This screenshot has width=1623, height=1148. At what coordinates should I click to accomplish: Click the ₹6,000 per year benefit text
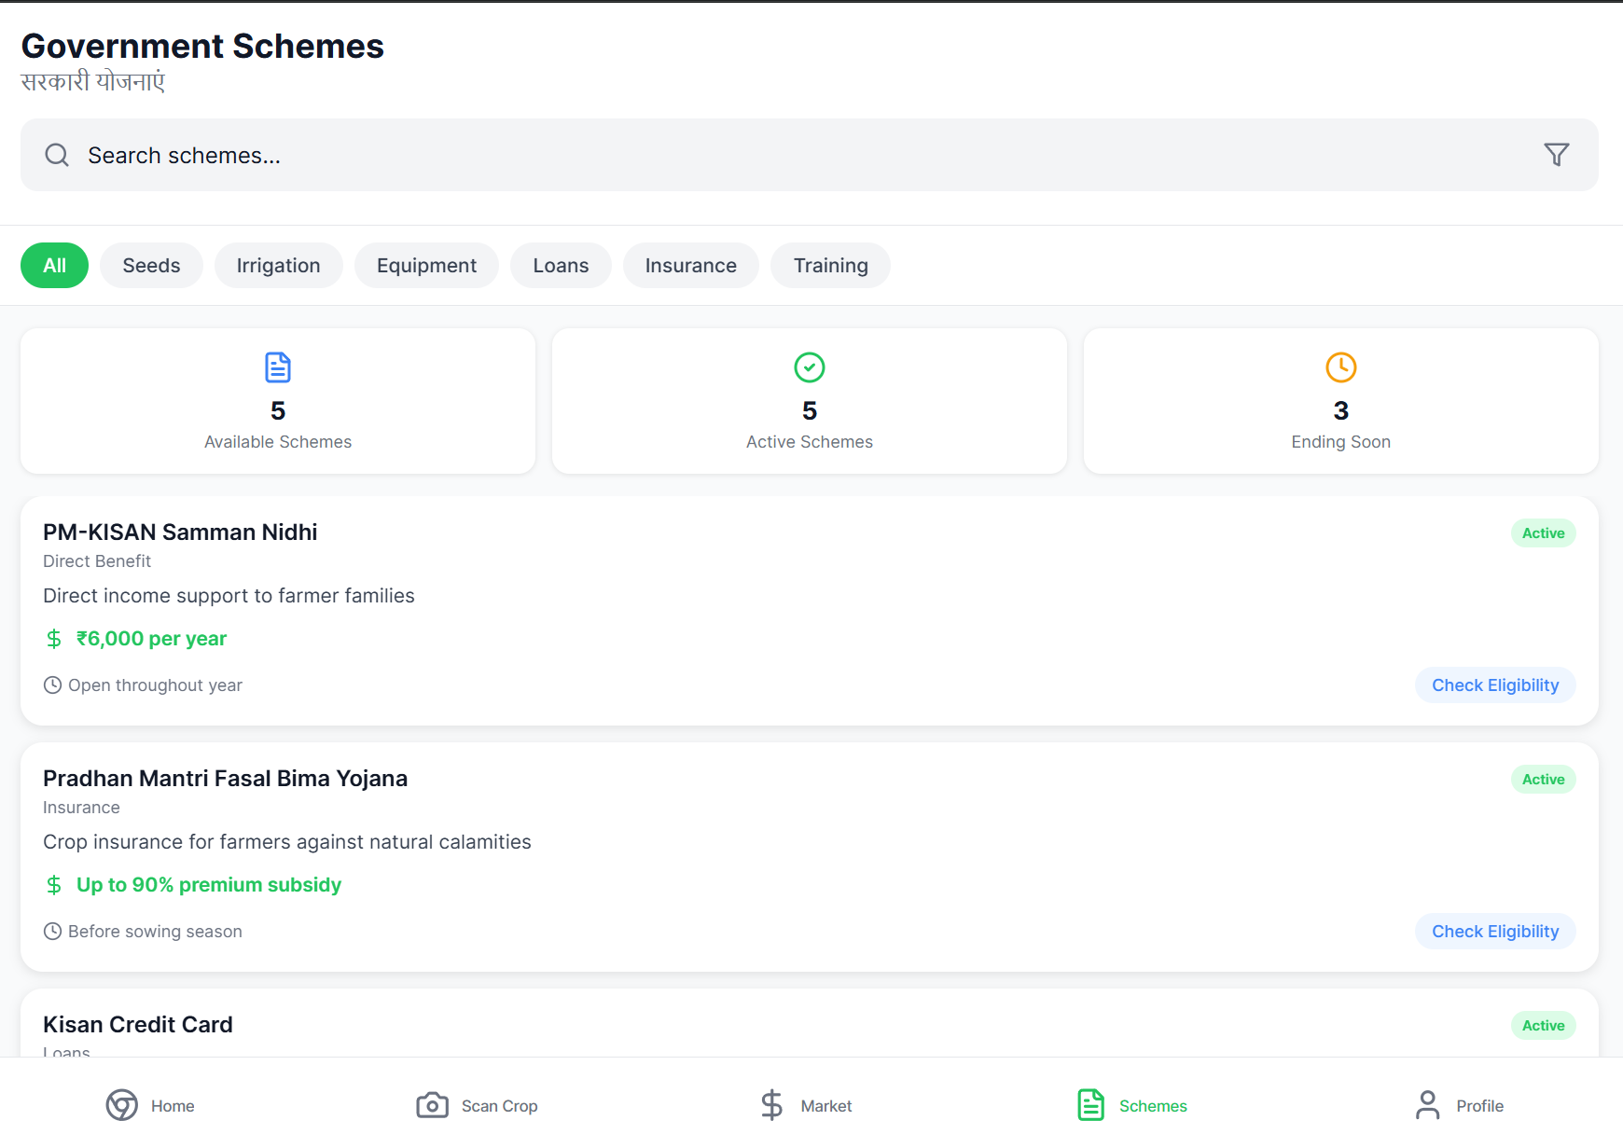tap(151, 639)
